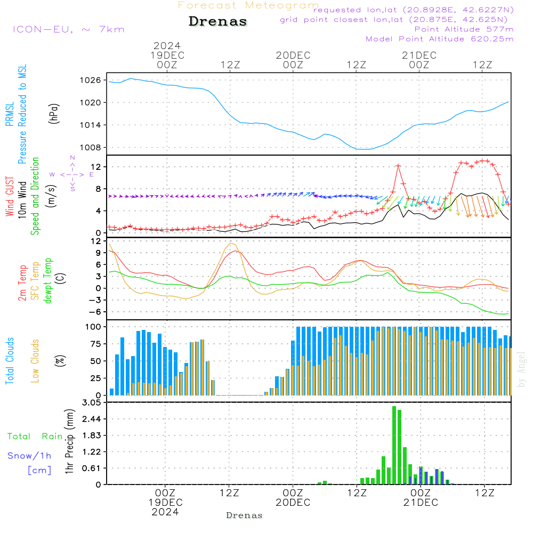Select the green 'Total Rain' legend label
This screenshot has height=533, width=533.
click(35, 437)
